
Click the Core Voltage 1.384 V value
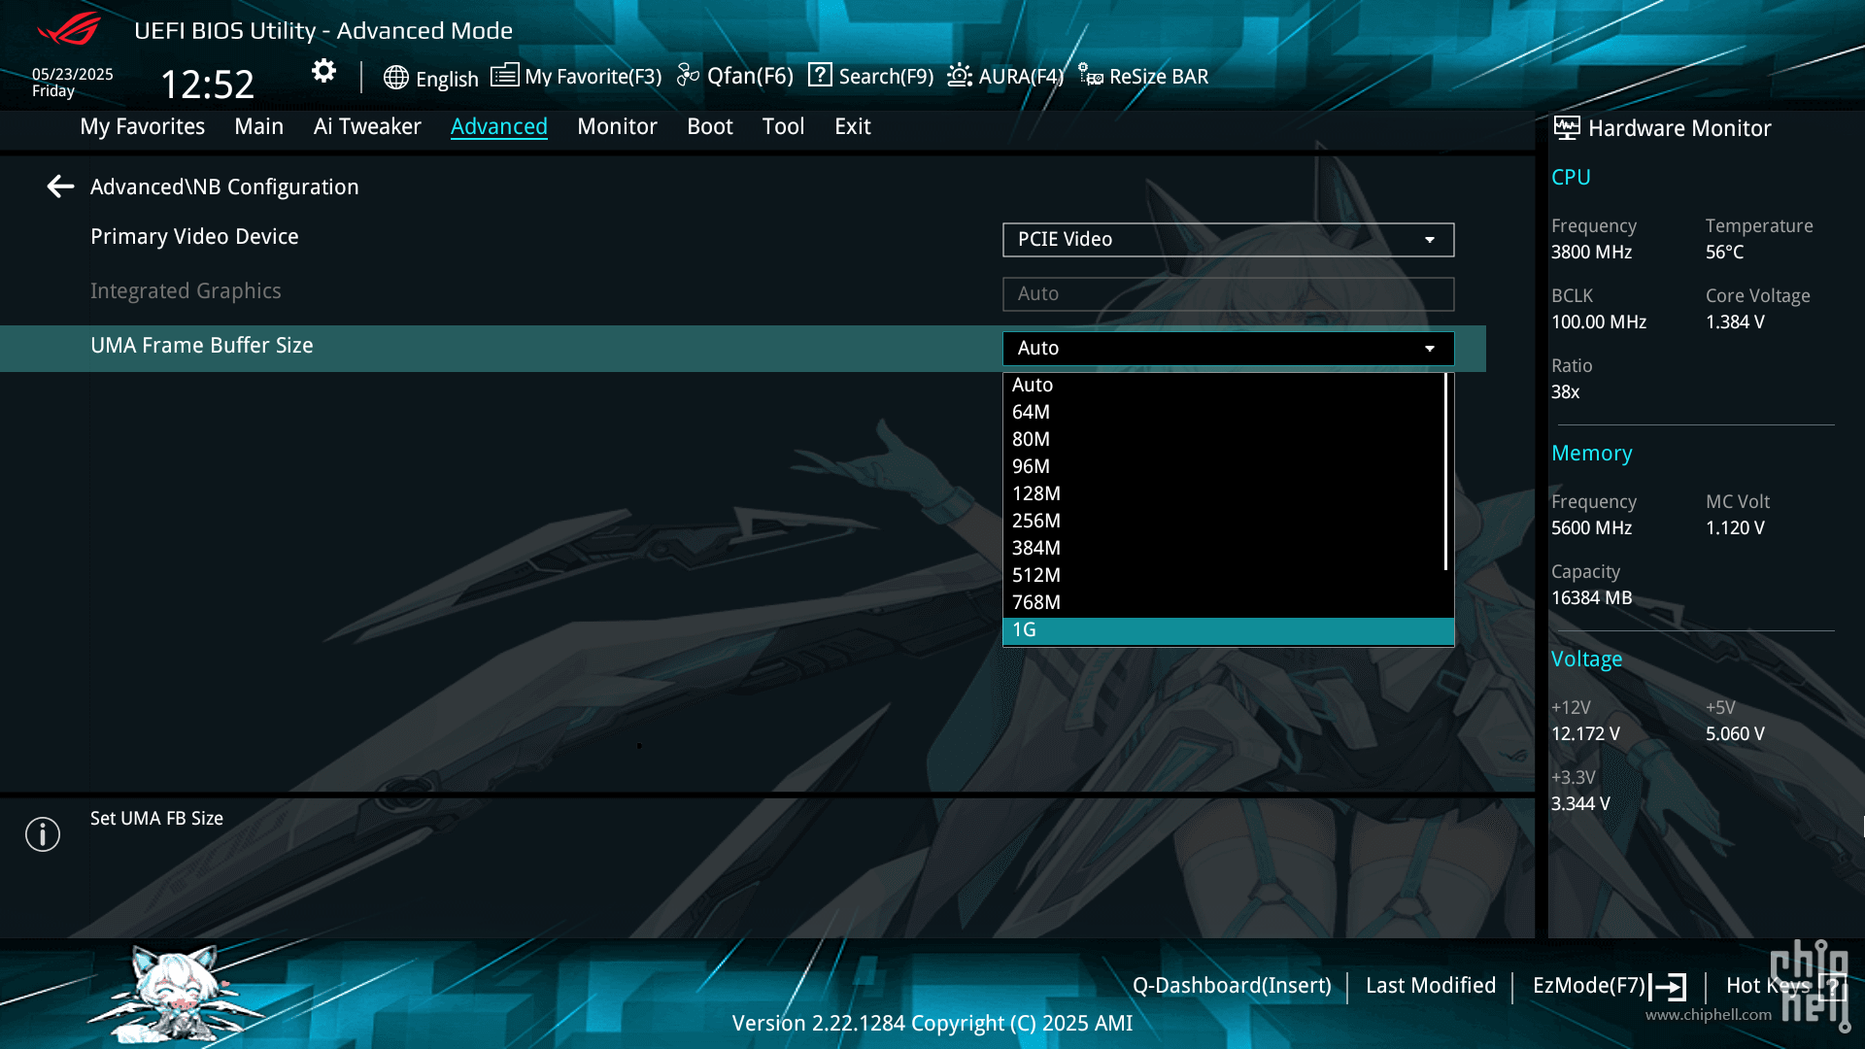click(1735, 322)
